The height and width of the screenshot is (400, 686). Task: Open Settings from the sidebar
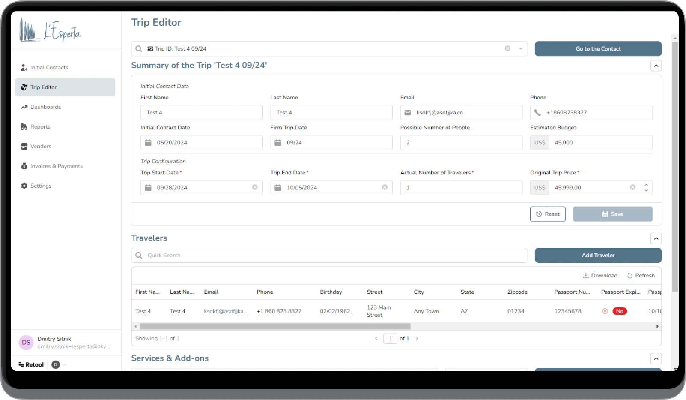[x=65, y=186]
